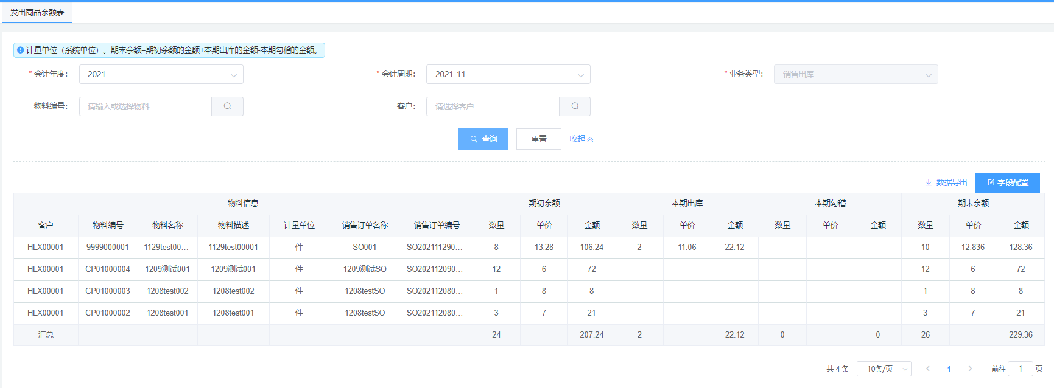Click the 物料编号 input field
This screenshot has width=1054, height=388.
coord(146,106)
